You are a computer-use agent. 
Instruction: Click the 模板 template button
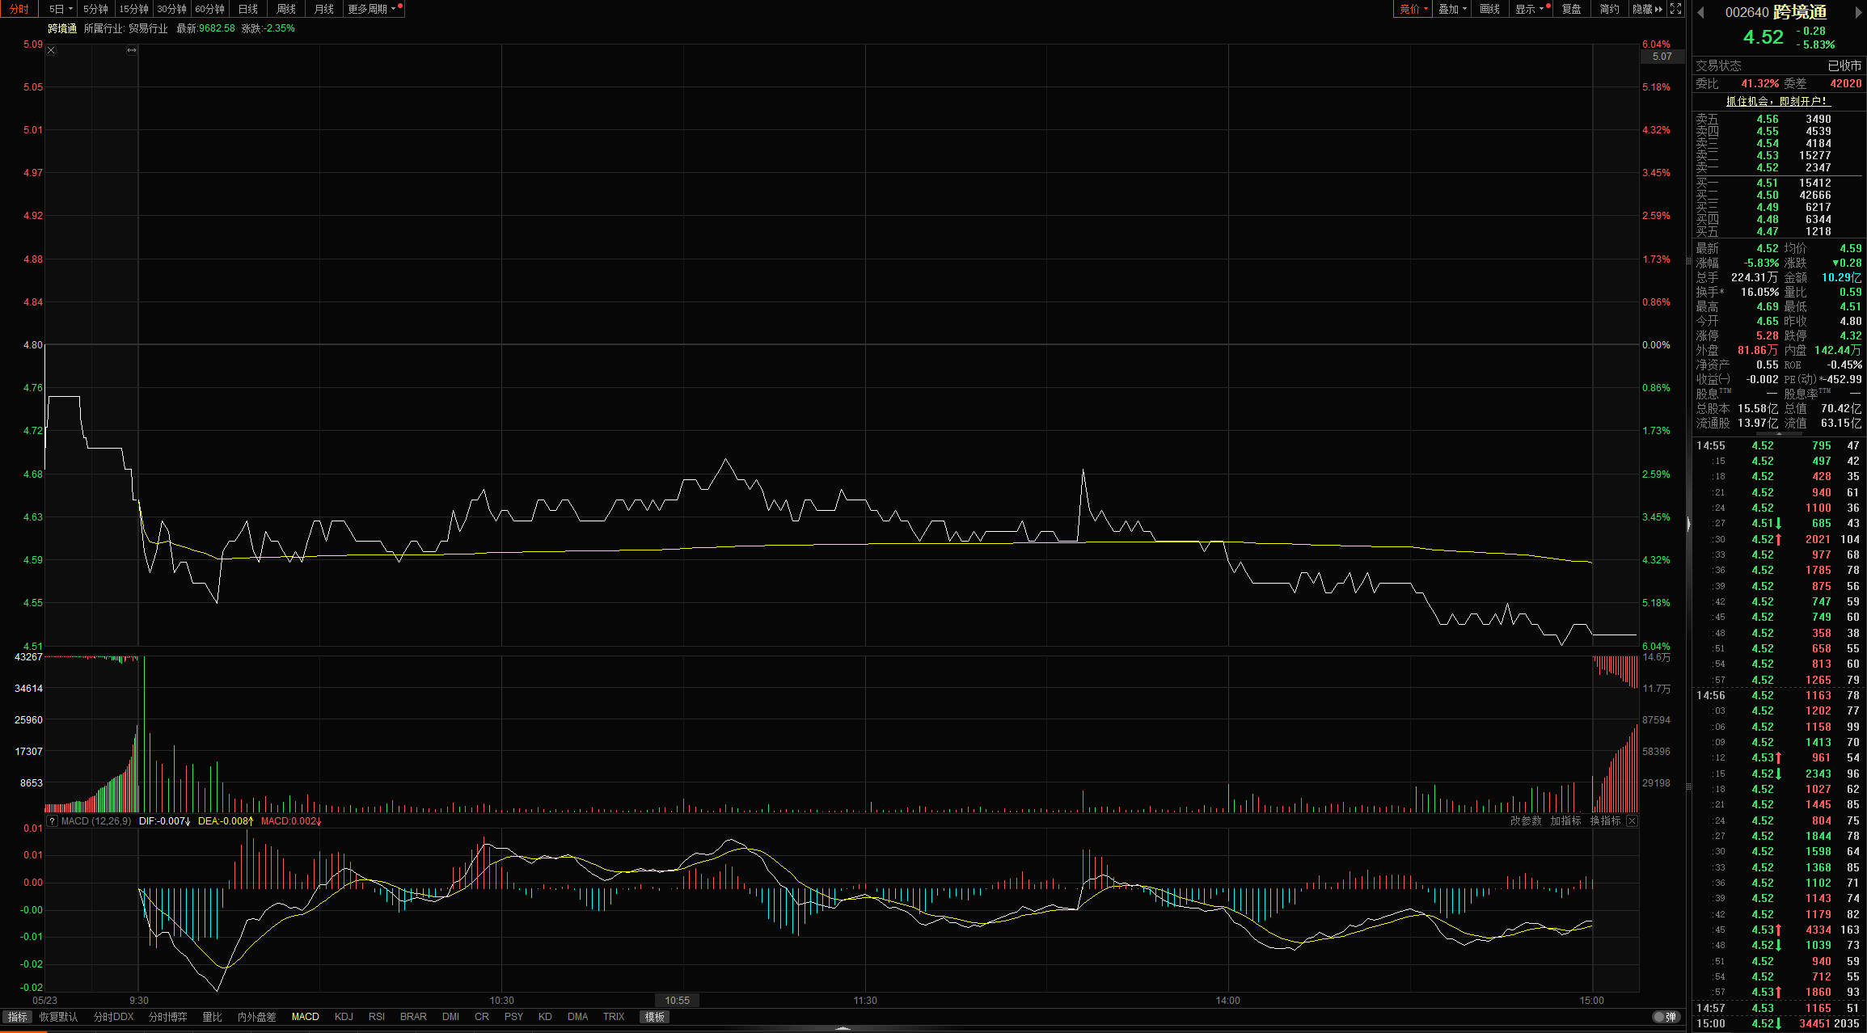coord(655,1017)
